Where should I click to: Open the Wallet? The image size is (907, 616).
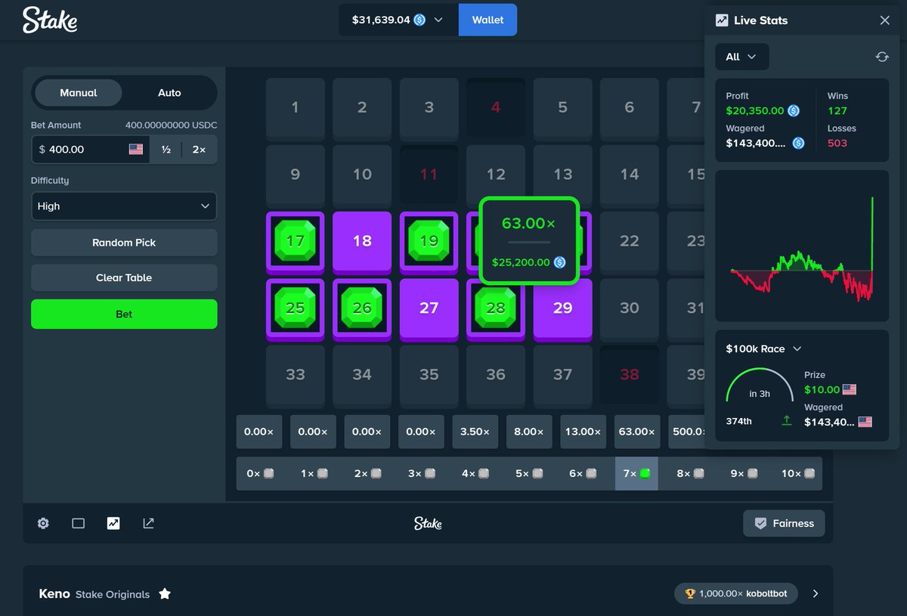click(x=488, y=20)
